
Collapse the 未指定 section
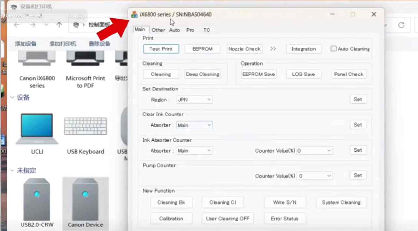pyautogui.click(x=12, y=170)
